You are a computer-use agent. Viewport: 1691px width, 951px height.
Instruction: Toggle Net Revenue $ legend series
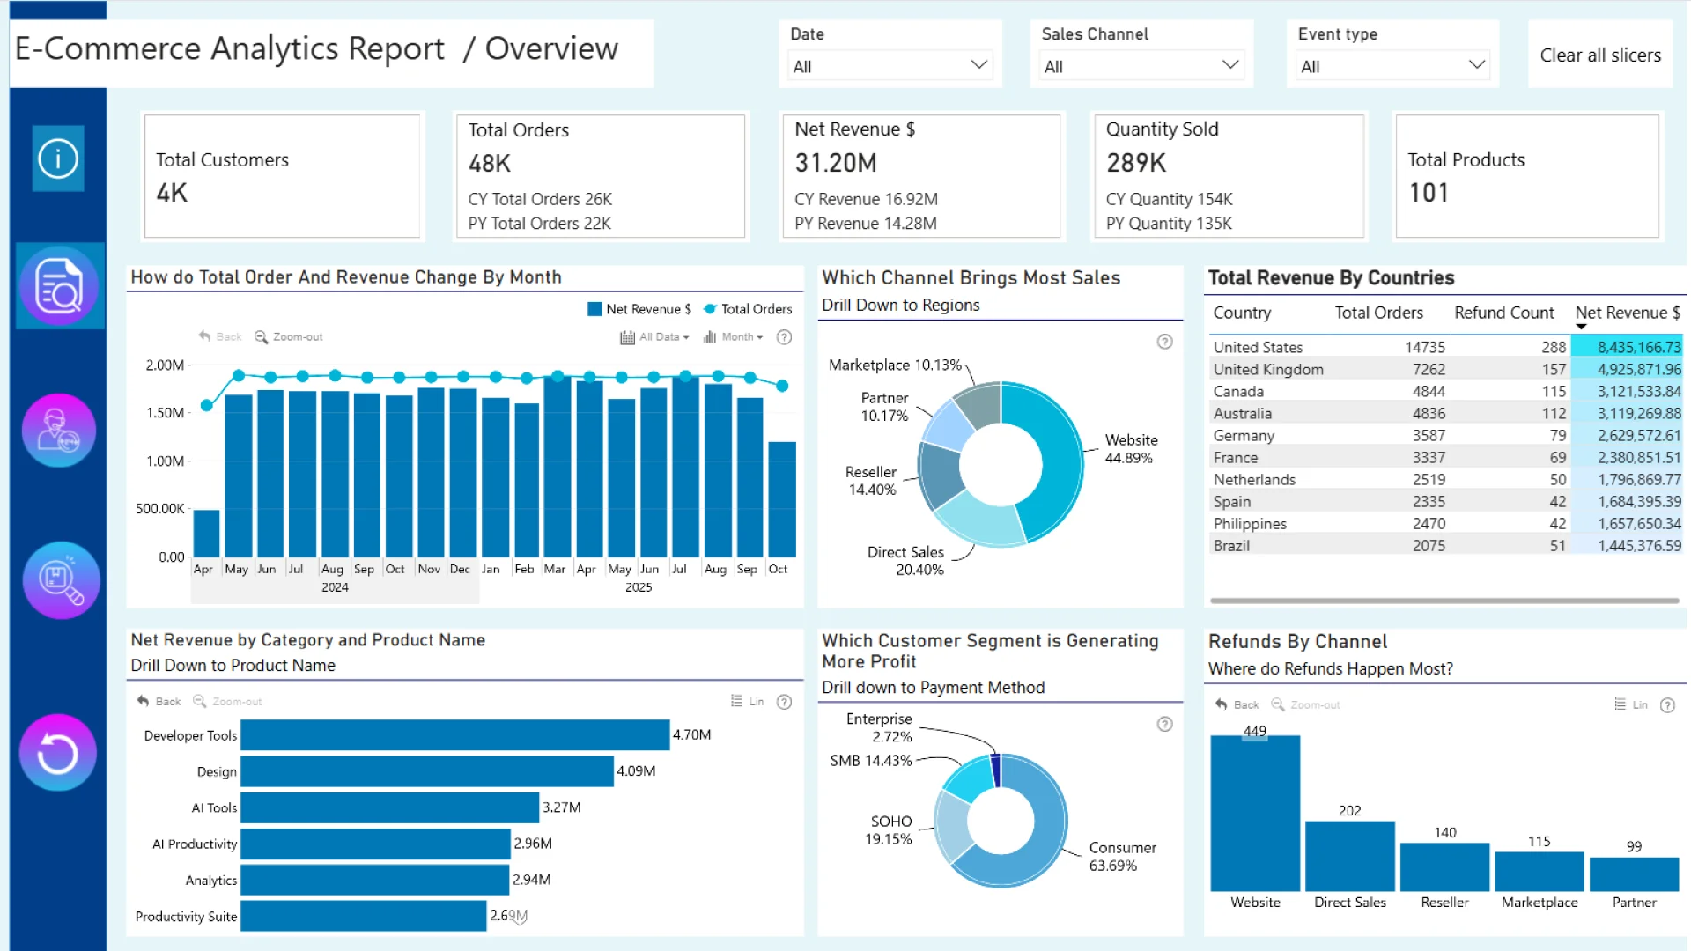tap(639, 309)
